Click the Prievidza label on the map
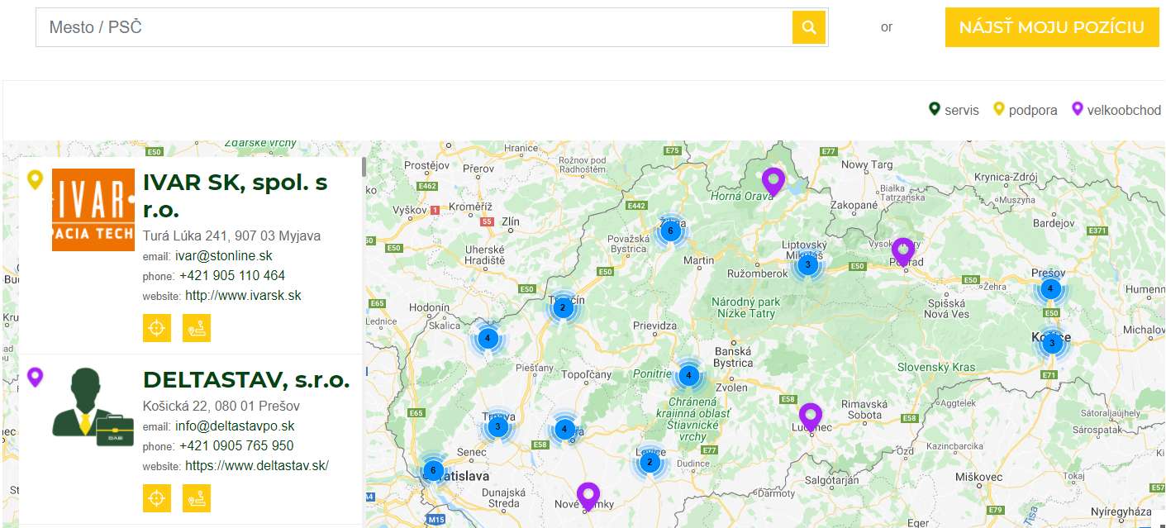Viewport: 1166px width, 528px height. tap(654, 326)
